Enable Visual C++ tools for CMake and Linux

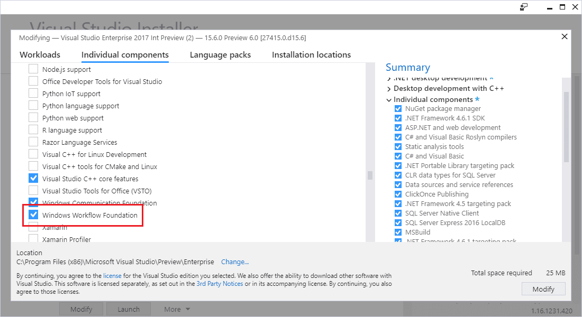(x=33, y=166)
